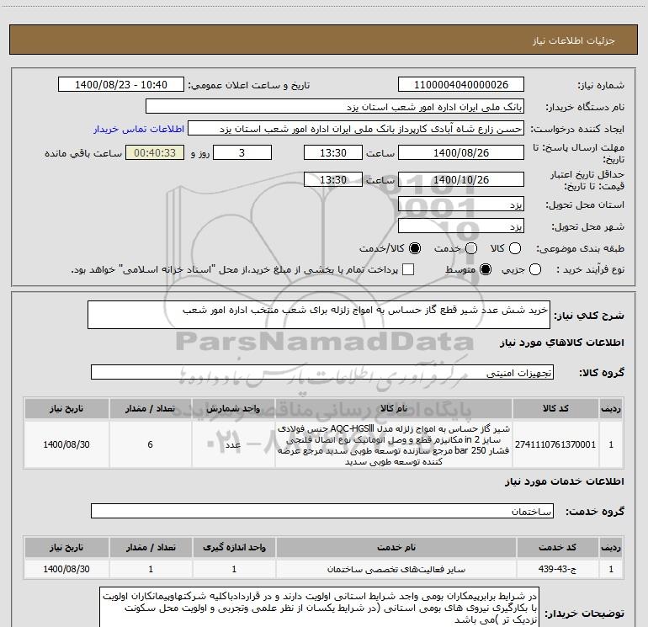Click the delivery city field یزد
This screenshot has height=627, width=648.
[461, 226]
